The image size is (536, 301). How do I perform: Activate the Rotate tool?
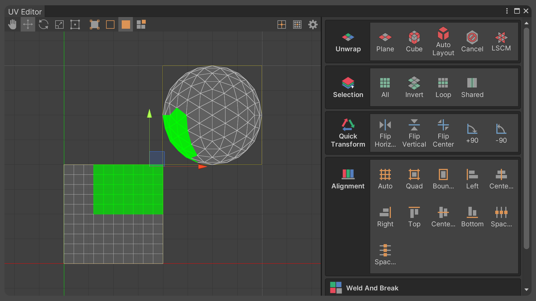click(x=44, y=25)
